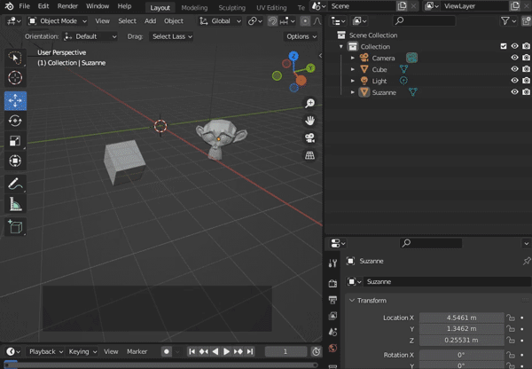
Task: Activate the Move tool
Action: (15, 101)
